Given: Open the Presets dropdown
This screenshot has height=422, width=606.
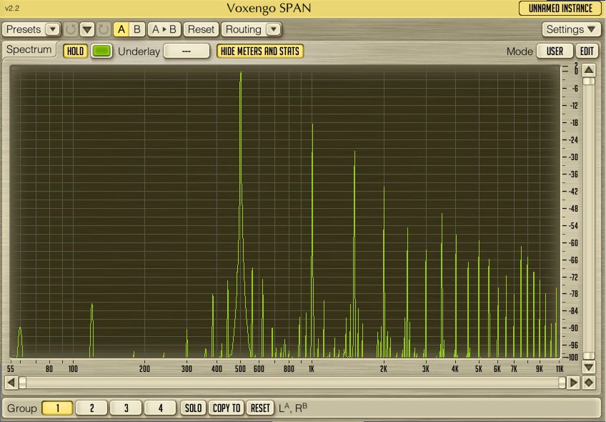Looking at the screenshot, I should 52,29.
